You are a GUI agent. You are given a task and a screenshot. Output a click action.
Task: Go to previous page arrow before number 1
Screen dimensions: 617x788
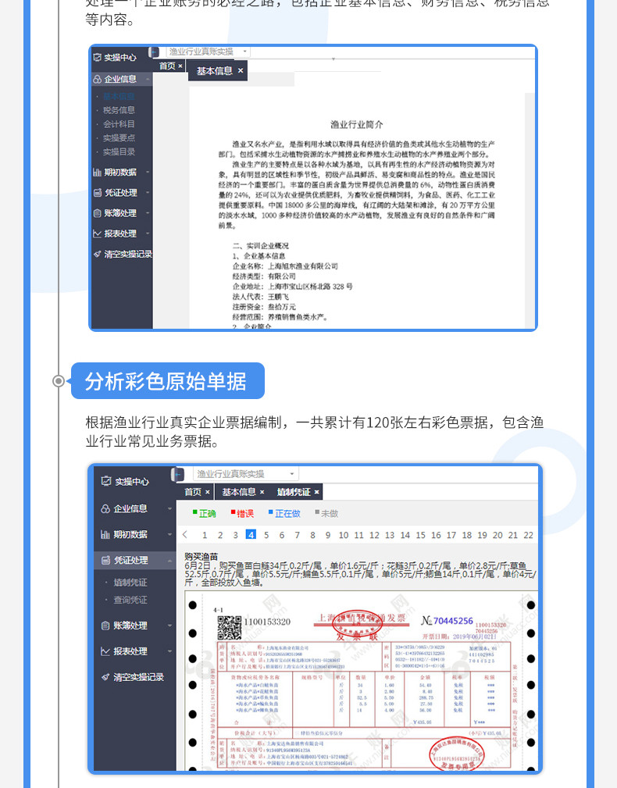click(185, 535)
